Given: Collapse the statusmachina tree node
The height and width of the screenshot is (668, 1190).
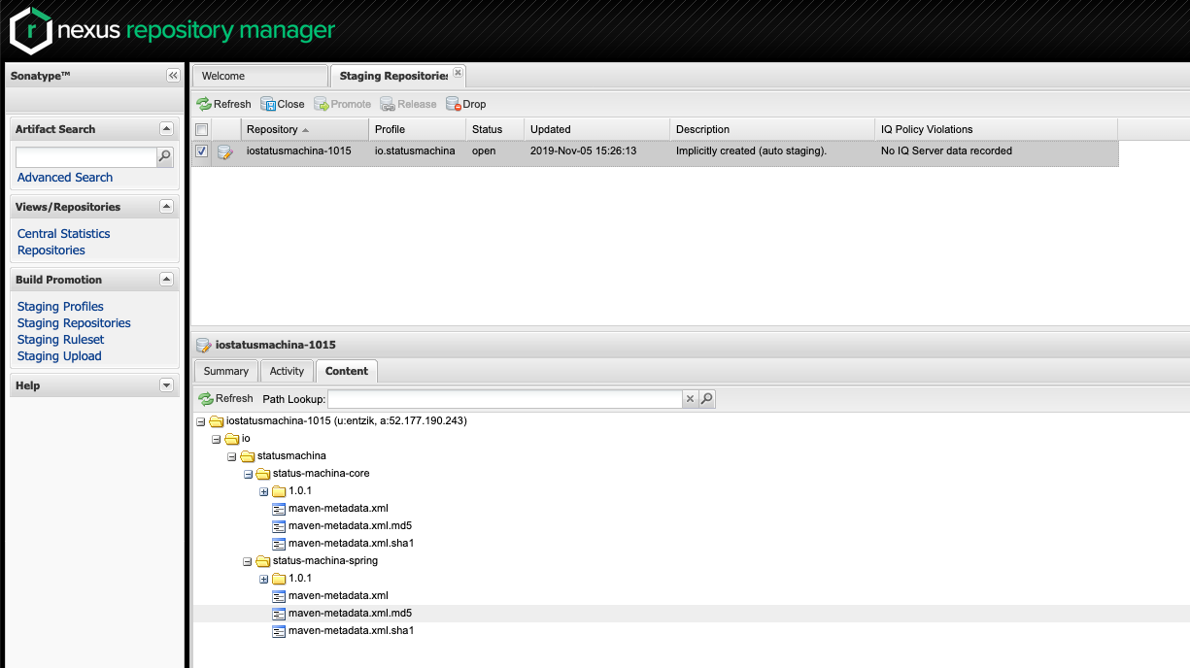Looking at the screenshot, I should click(x=232, y=456).
